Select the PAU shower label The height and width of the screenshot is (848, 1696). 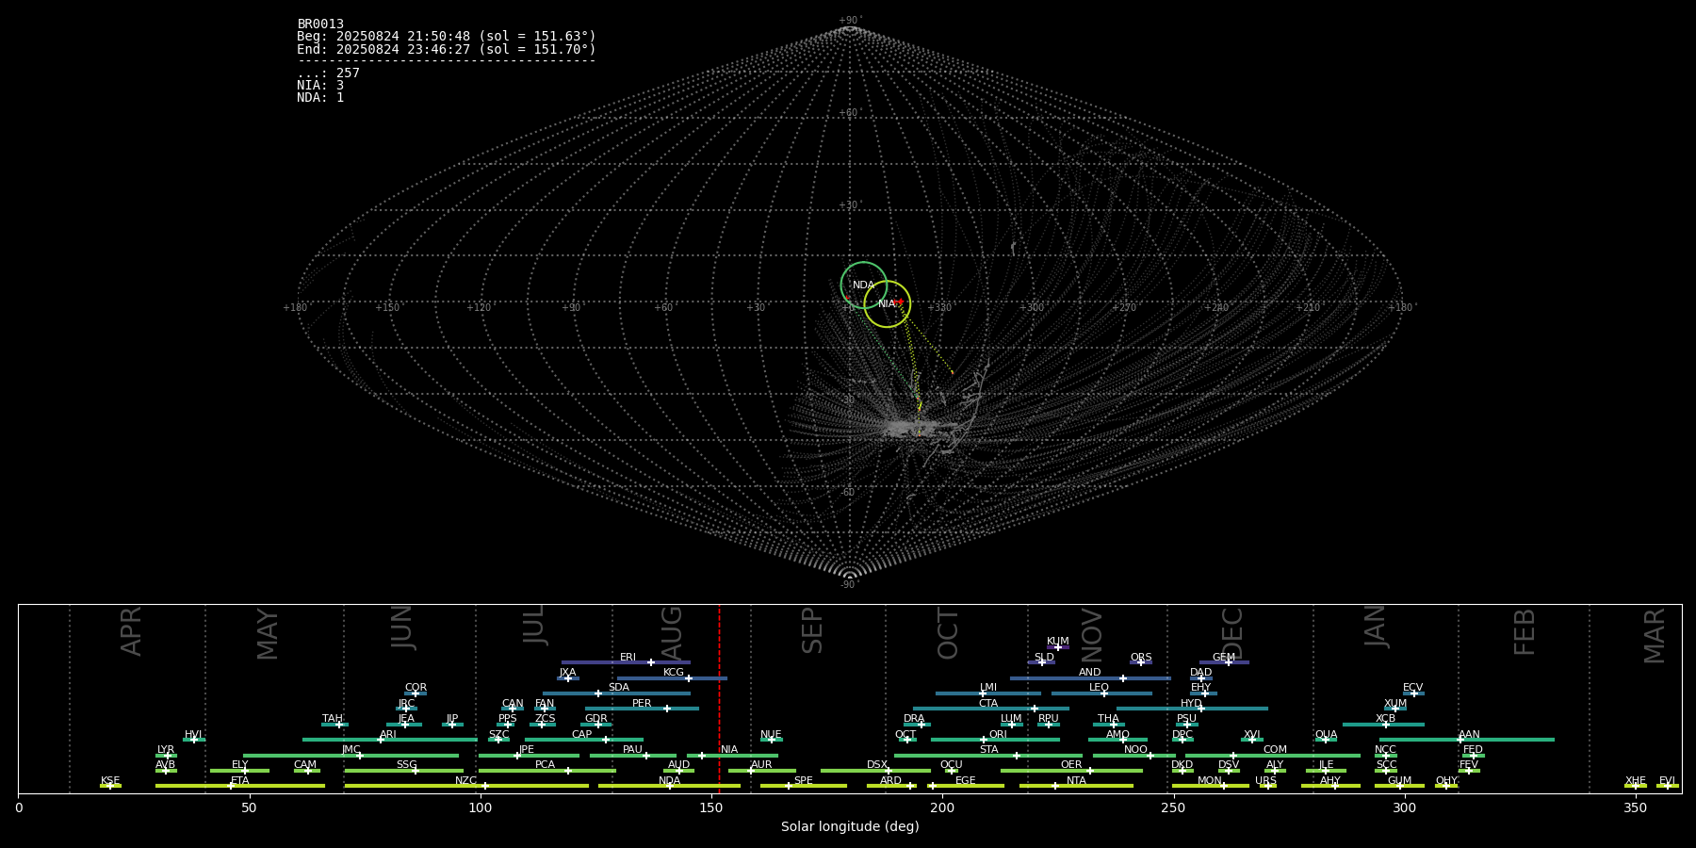[632, 750]
